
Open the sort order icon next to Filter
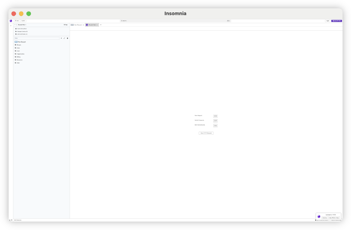[x=61, y=38]
